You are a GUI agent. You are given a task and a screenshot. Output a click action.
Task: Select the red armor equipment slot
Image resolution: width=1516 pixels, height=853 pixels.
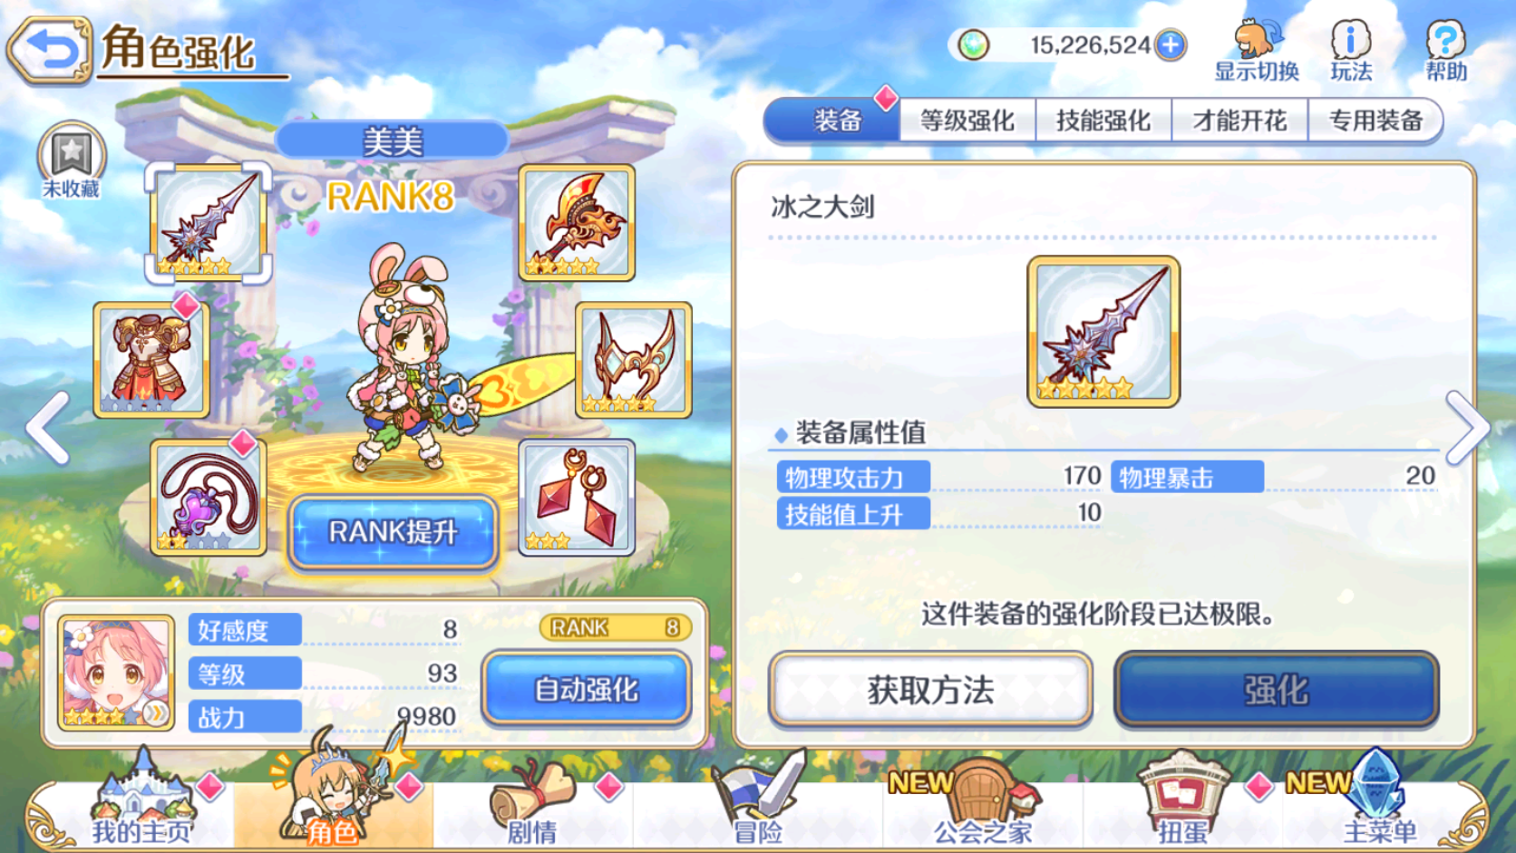(x=151, y=360)
